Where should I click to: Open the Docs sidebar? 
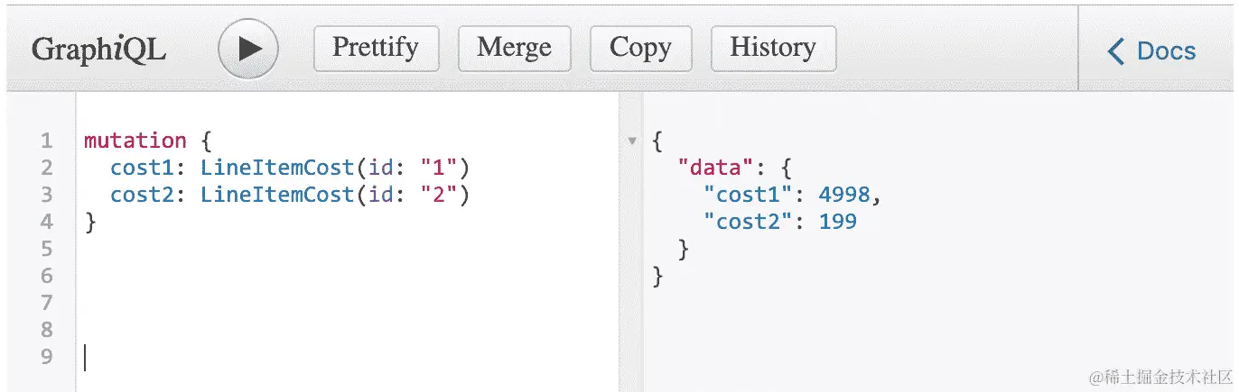(x=1152, y=51)
